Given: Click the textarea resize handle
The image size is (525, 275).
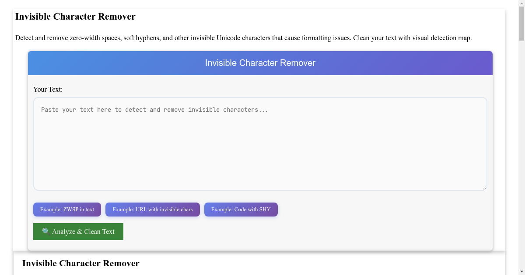Looking at the screenshot, I should (x=484, y=188).
